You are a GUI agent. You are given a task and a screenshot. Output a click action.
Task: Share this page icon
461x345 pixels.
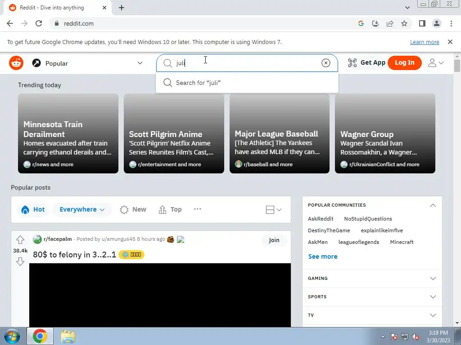click(x=390, y=23)
